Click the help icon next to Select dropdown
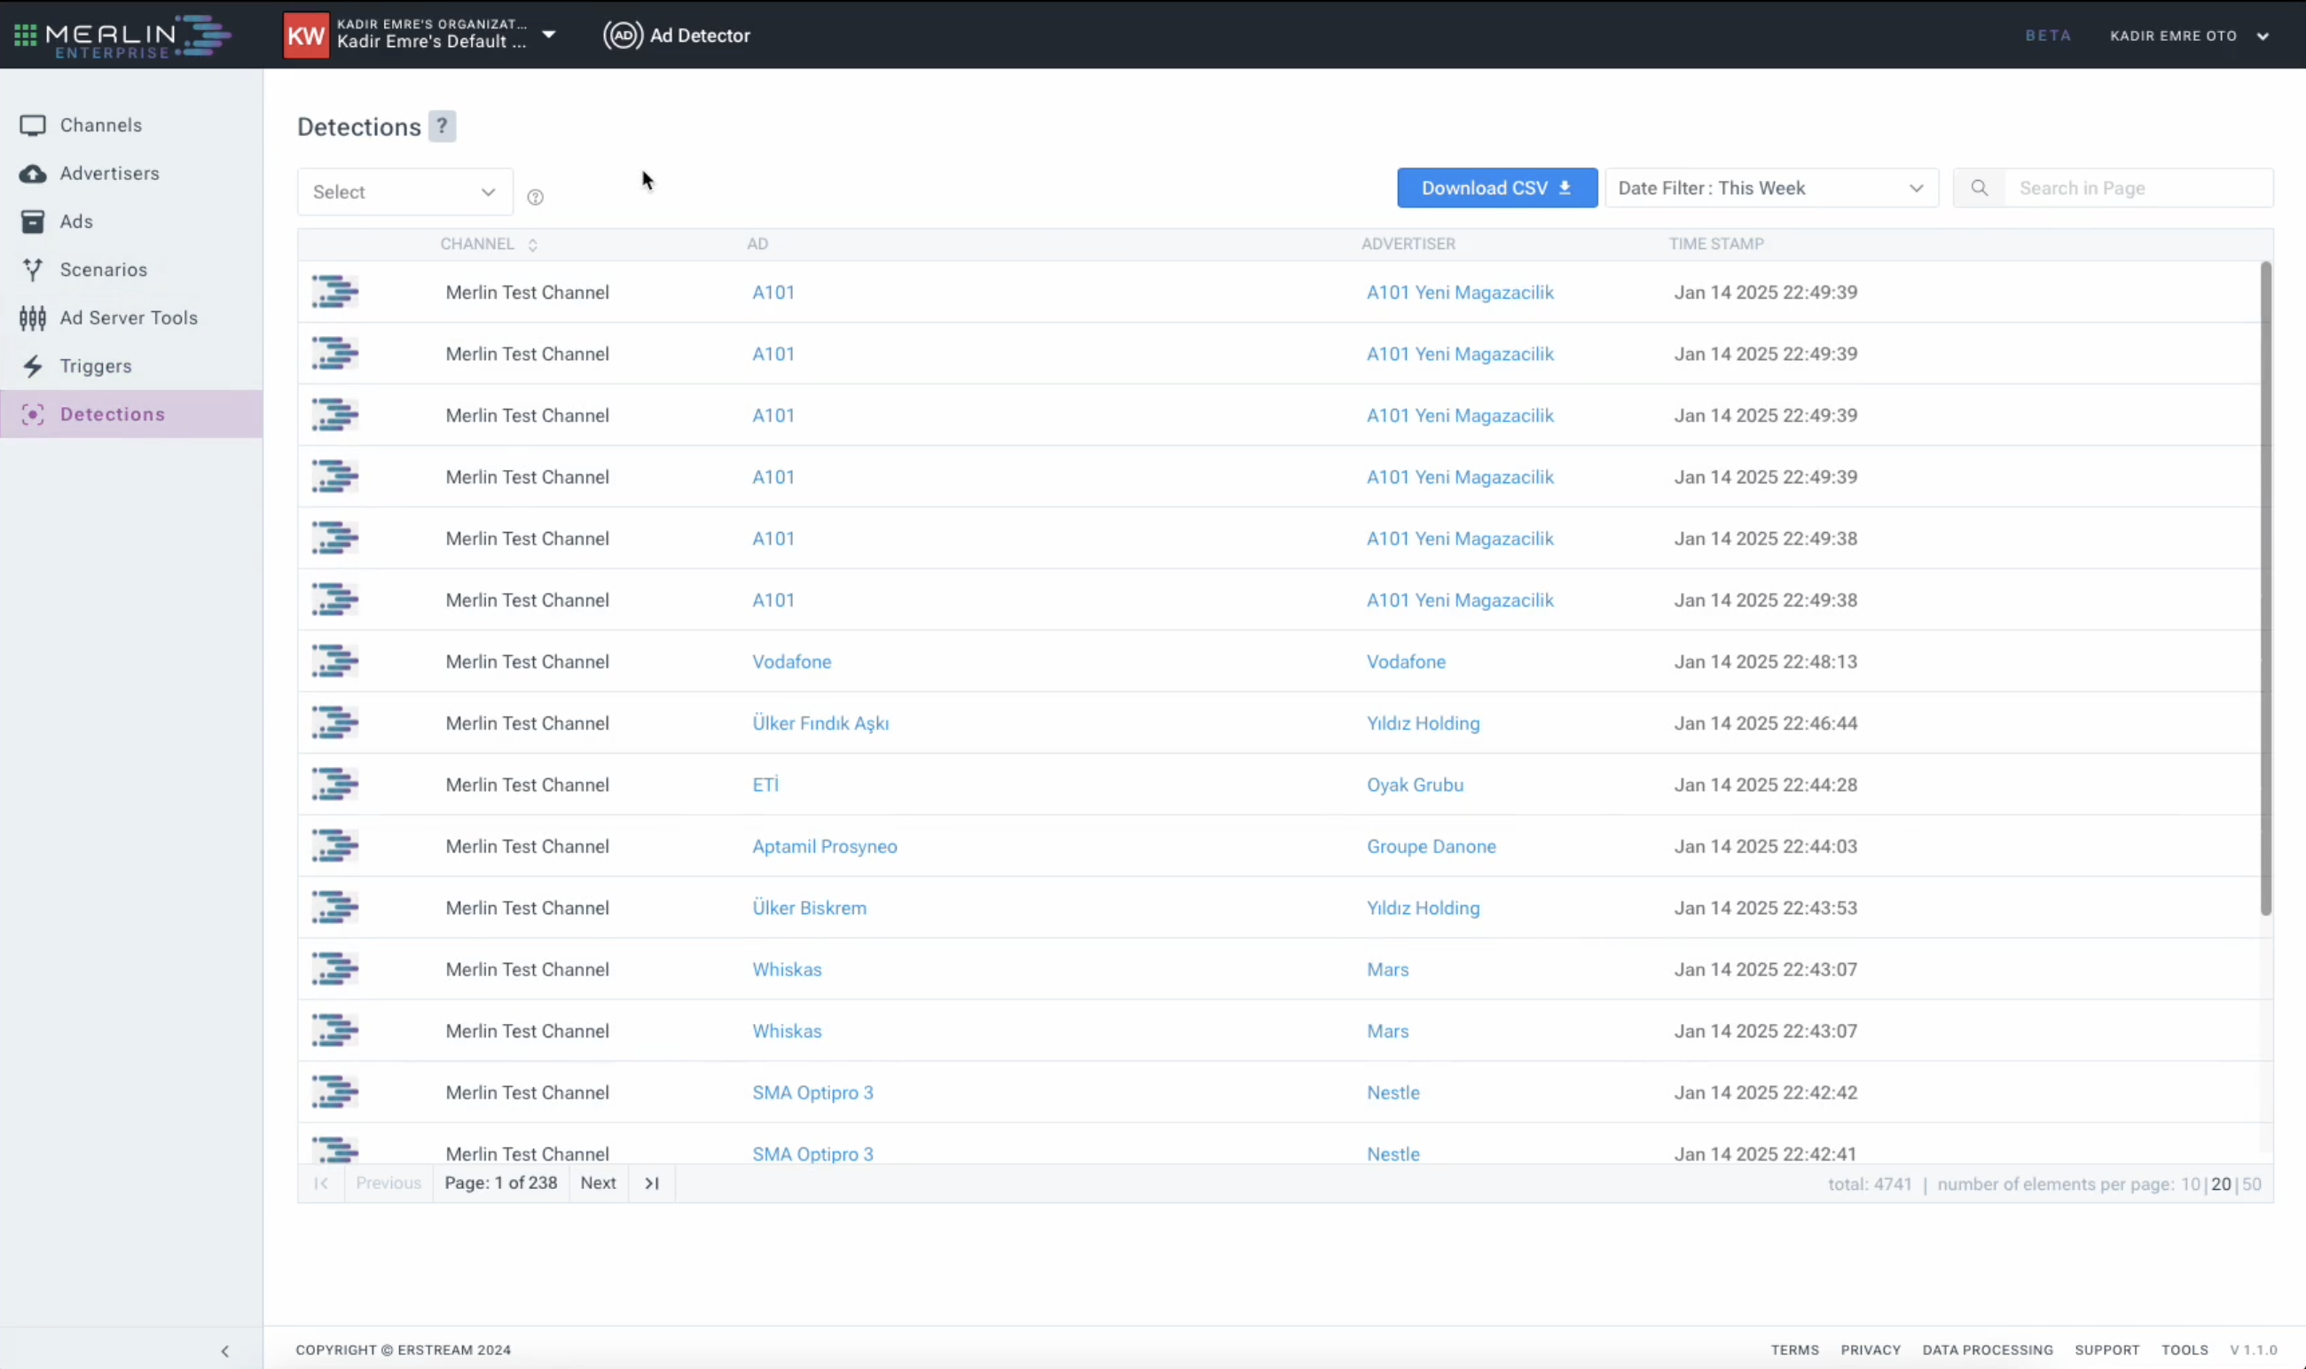Viewport: 2306px width, 1369px height. (535, 197)
